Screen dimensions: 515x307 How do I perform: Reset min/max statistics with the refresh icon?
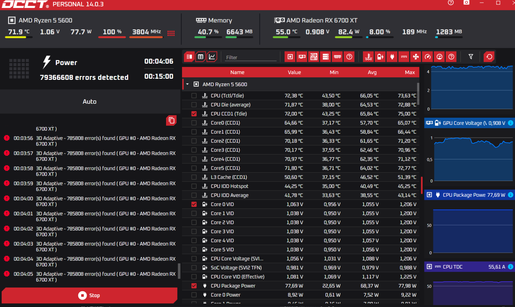coord(489,57)
